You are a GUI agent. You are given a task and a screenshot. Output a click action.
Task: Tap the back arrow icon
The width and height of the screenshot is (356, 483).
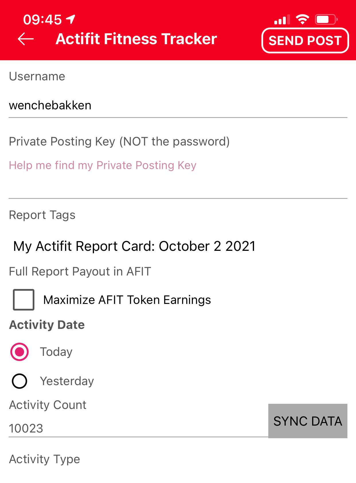tap(26, 39)
